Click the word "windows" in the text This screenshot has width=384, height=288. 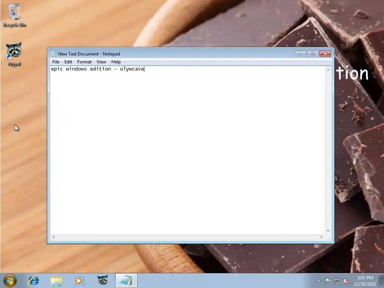pyautogui.click(x=76, y=69)
